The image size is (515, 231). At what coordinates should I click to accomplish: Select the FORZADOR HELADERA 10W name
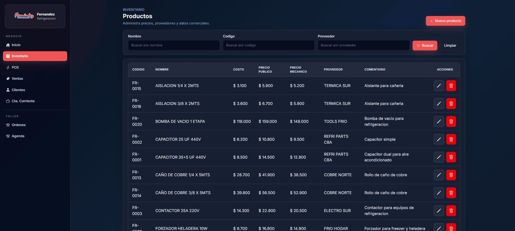click(181, 229)
